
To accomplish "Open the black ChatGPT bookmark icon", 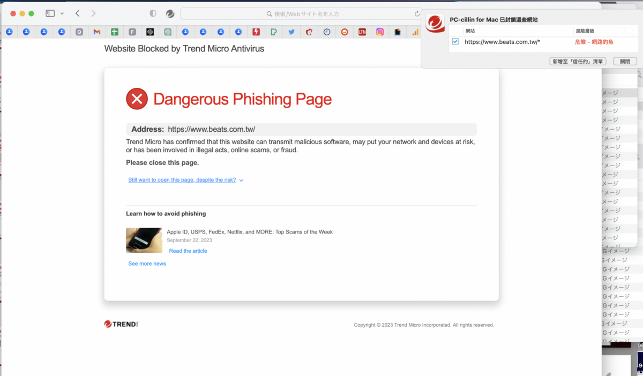I will pyautogui.click(x=150, y=32).
